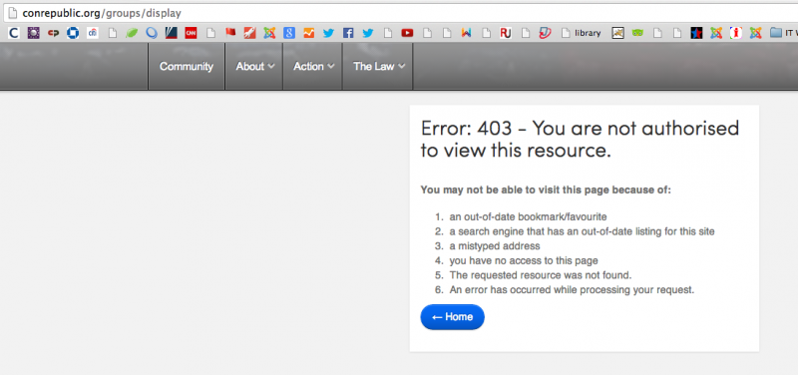The width and height of the screenshot is (798, 375).
Task: Click 'An error has occurred while processing' item
Action: click(x=572, y=290)
